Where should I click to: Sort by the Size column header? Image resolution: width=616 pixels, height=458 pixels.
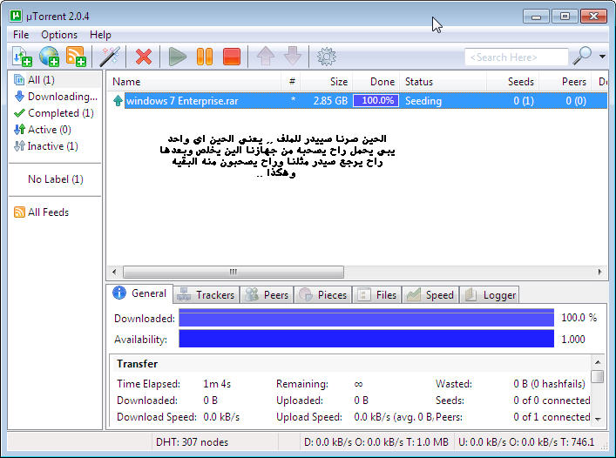[x=327, y=82]
